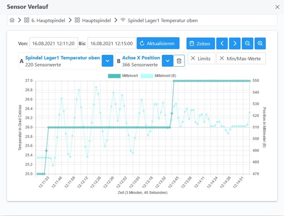Navigate to 6. Hauptspindel breadcrumb
Screen dimensions: 284x216
44,21
